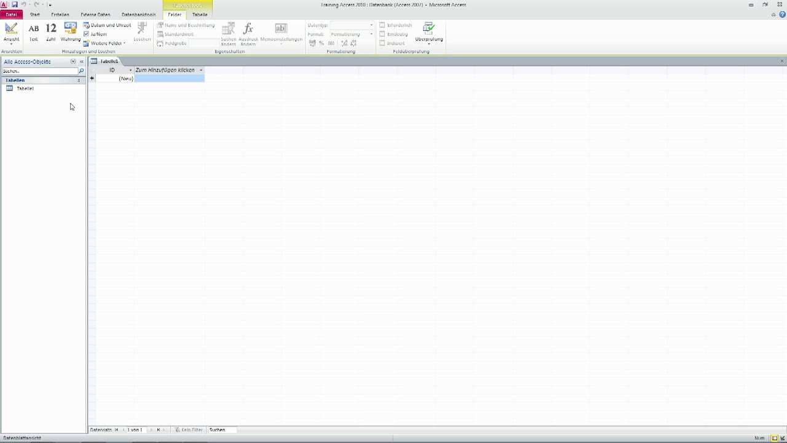
Task: Close the Tabelle1 document with the X
Action: [782, 62]
